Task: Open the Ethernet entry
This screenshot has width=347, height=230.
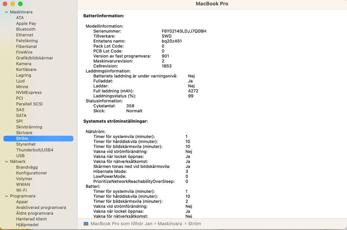Action: tap(25, 35)
